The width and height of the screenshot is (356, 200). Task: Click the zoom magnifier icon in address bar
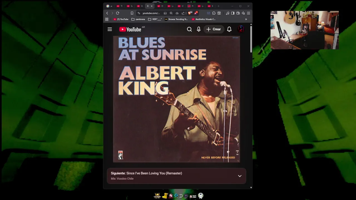pyautogui.click(x=171, y=13)
